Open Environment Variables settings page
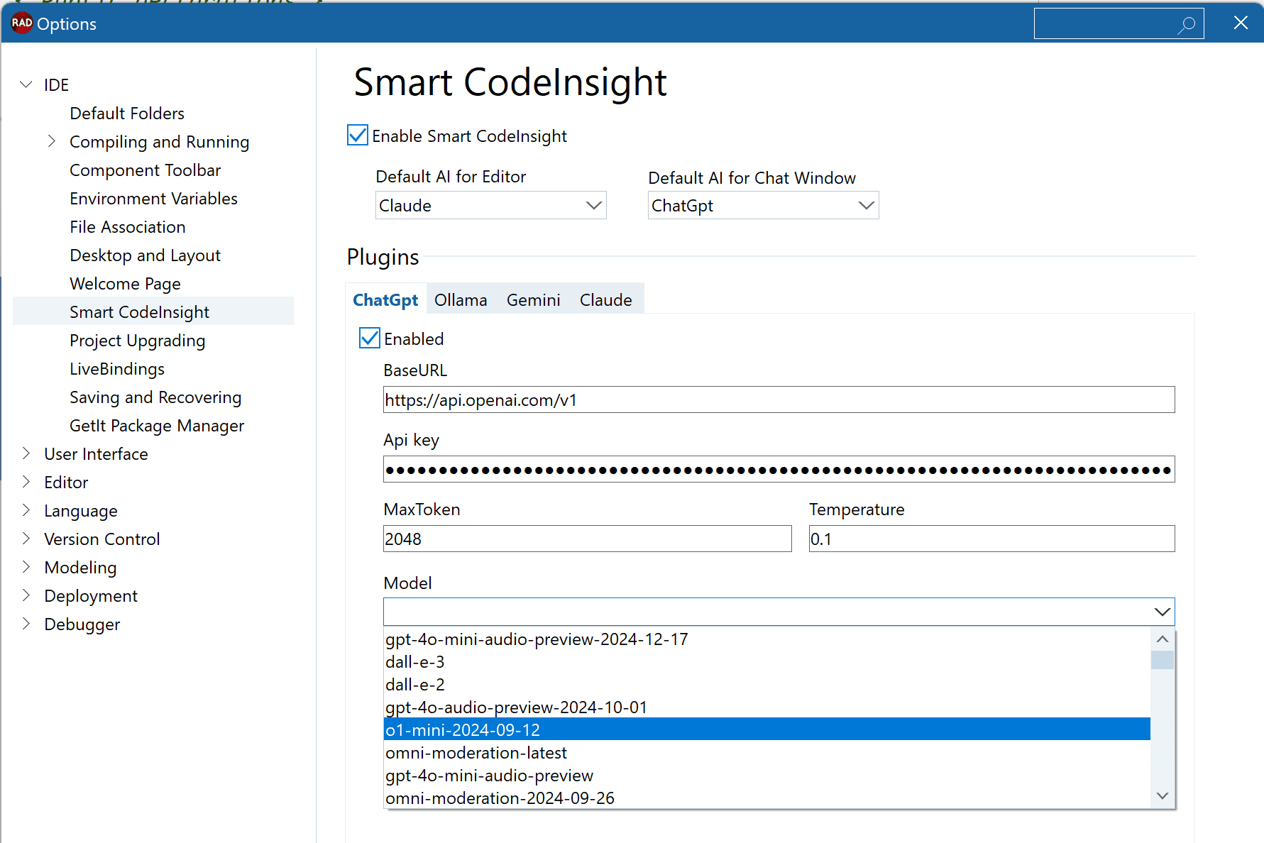This screenshot has width=1264, height=843. [153, 199]
